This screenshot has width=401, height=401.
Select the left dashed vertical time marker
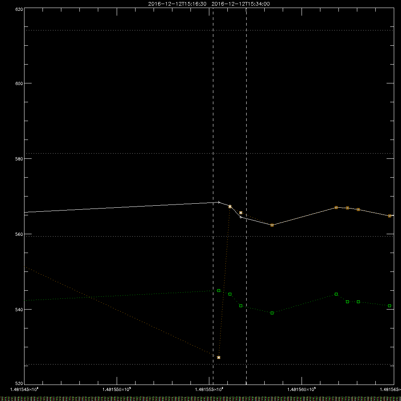coord(213,196)
